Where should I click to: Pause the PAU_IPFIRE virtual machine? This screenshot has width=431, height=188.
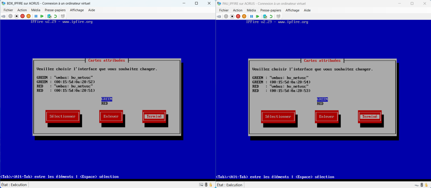coord(251,16)
